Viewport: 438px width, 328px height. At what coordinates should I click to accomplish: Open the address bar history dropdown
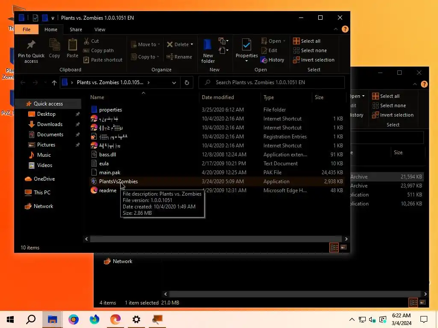[x=174, y=82]
